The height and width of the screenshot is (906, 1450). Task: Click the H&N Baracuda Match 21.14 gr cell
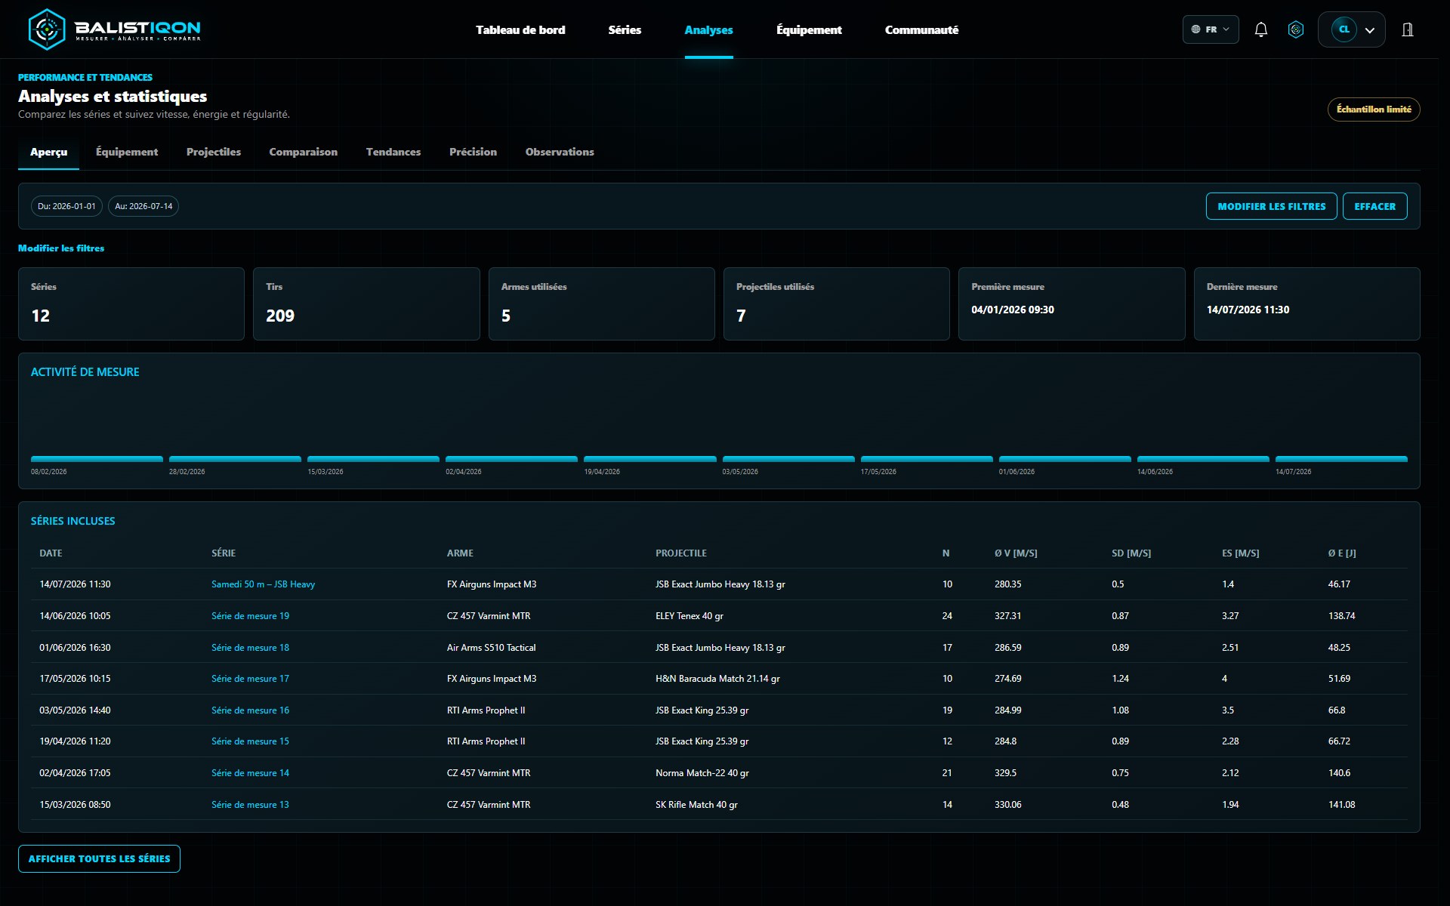point(717,679)
